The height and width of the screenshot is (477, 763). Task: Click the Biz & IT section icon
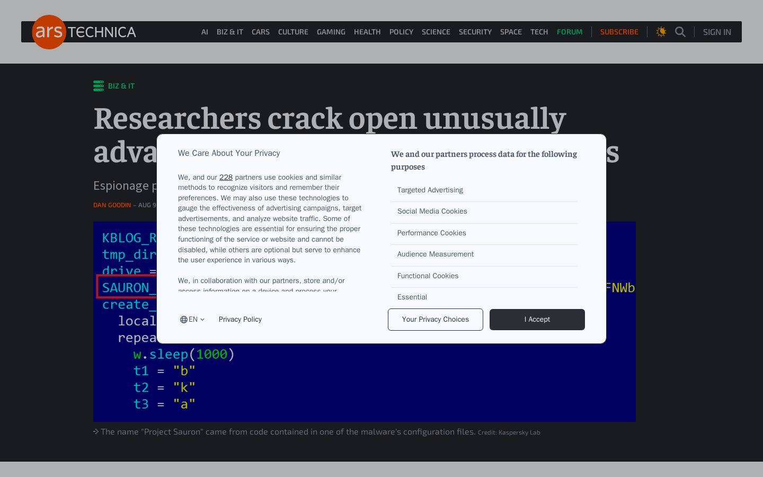click(99, 86)
